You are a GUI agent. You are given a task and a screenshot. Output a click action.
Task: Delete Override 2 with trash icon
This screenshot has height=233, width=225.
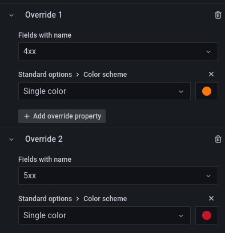click(x=218, y=139)
